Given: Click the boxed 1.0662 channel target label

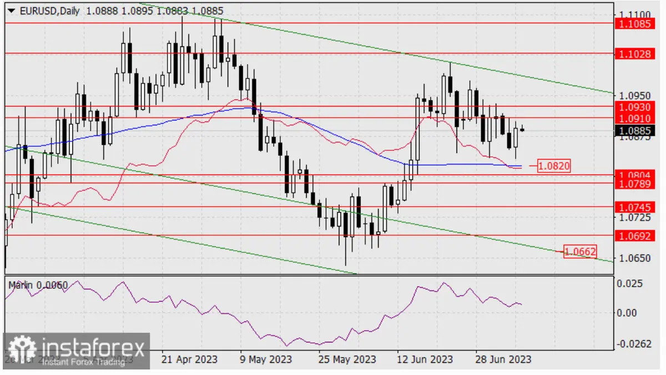Looking at the screenshot, I should (581, 251).
